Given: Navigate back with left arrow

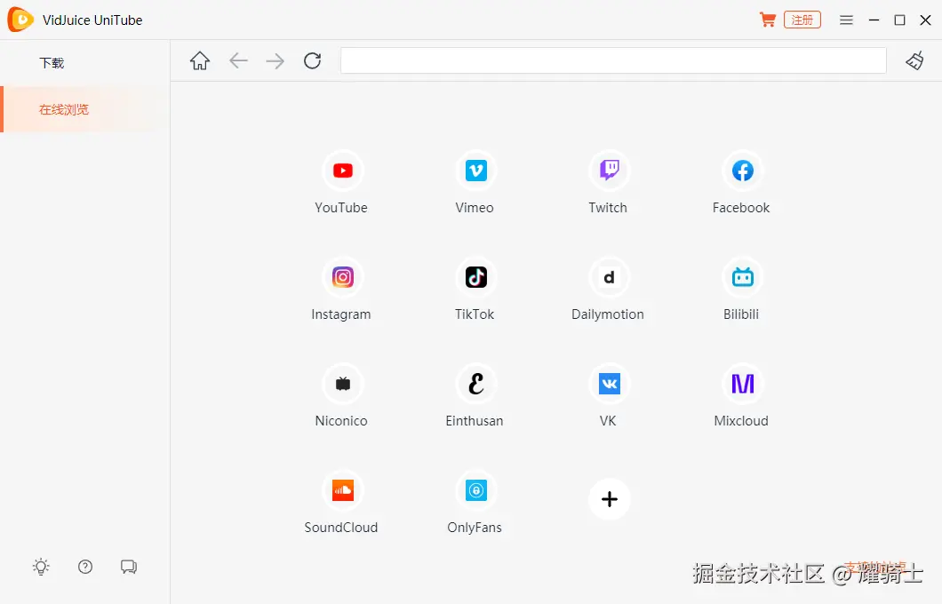Looking at the screenshot, I should (238, 60).
